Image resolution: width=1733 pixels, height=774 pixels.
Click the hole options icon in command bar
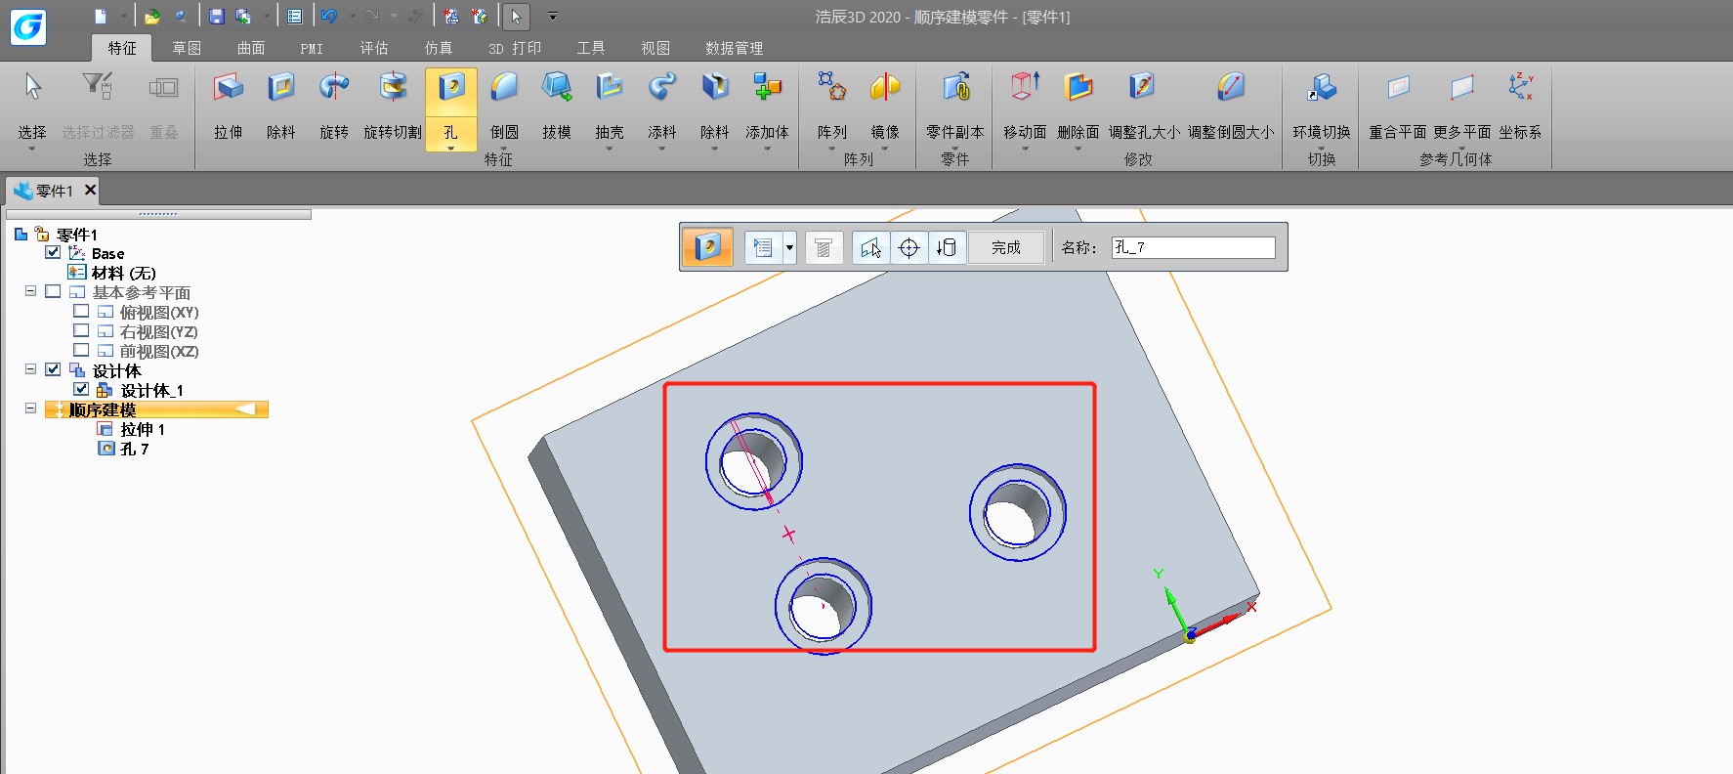(763, 247)
